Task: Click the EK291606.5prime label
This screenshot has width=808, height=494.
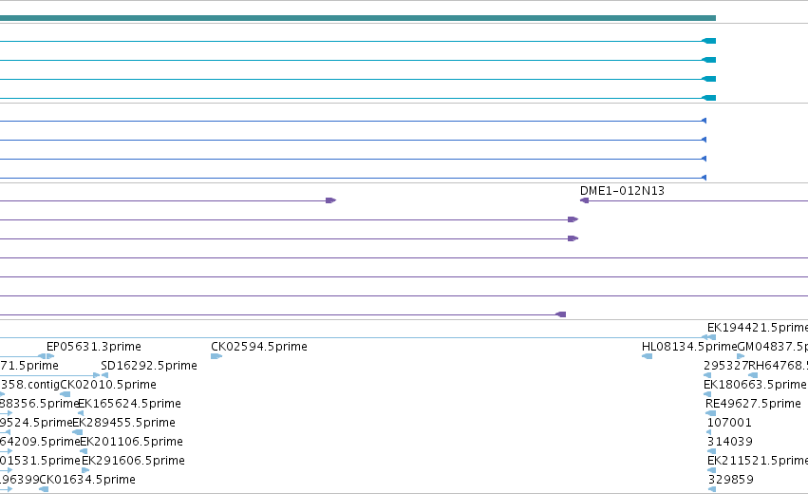Action: (x=133, y=461)
